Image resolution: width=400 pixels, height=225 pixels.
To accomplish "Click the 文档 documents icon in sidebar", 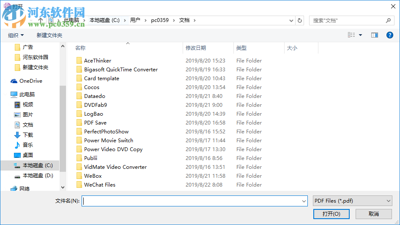I will coord(17,125).
